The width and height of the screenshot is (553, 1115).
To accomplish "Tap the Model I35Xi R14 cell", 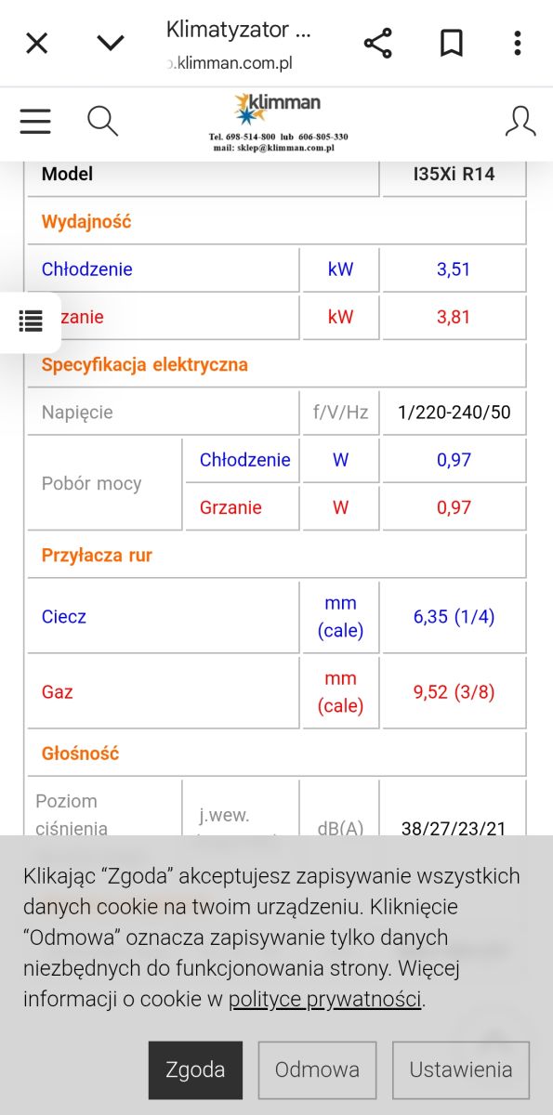I will pyautogui.click(x=454, y=175).
